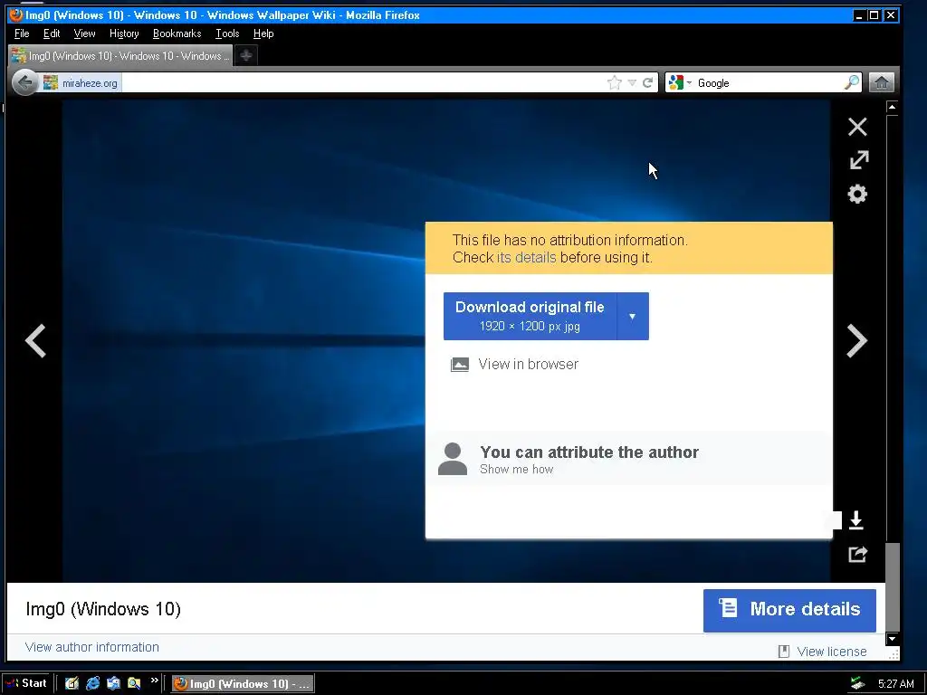This screenshot has width=927, height=695.
Task: Click into the address bar URL field
Action: pos(363,82)
